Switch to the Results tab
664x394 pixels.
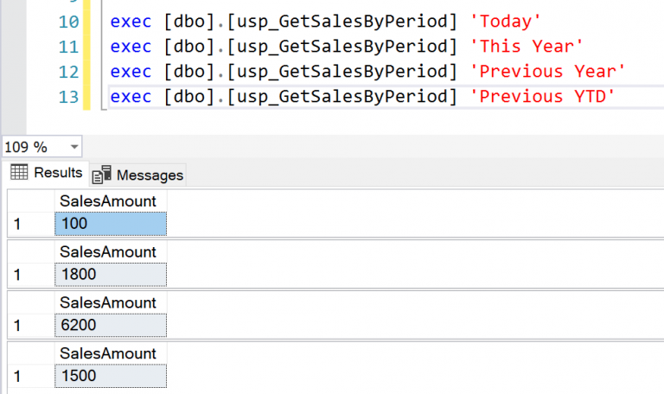(57, 173)
